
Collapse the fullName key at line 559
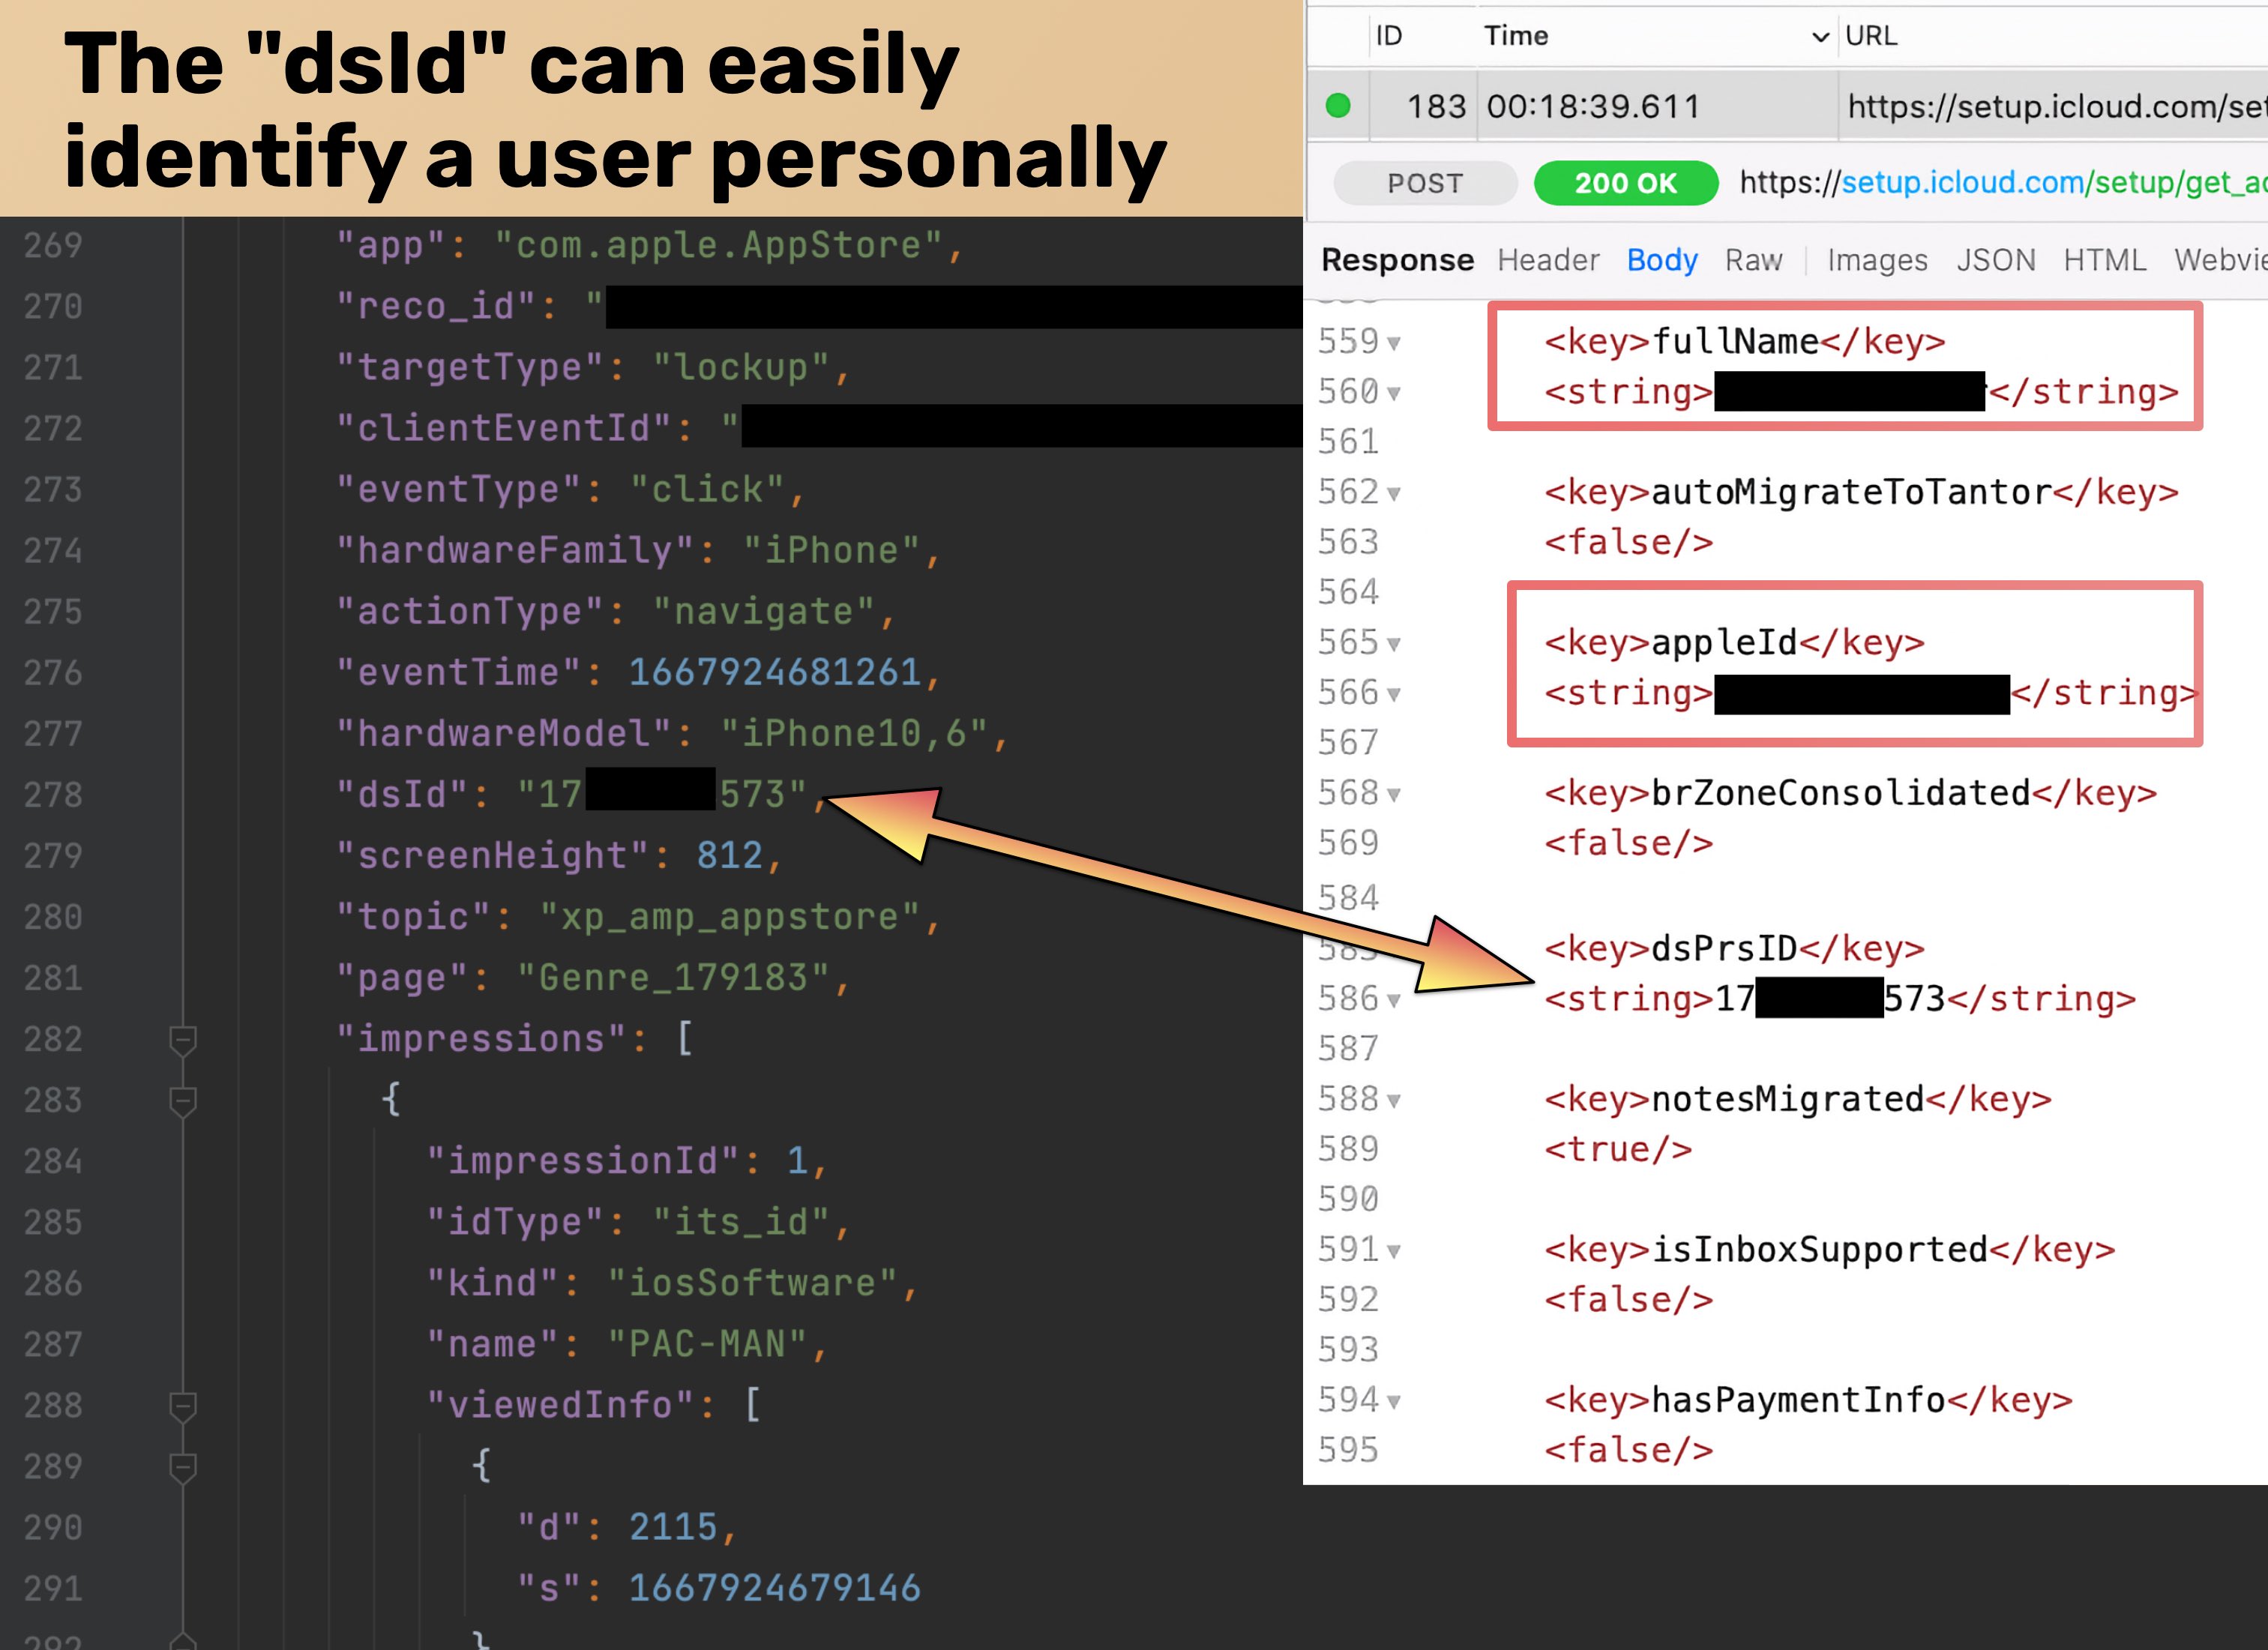pyautogui.click(x=1394, y=344)
